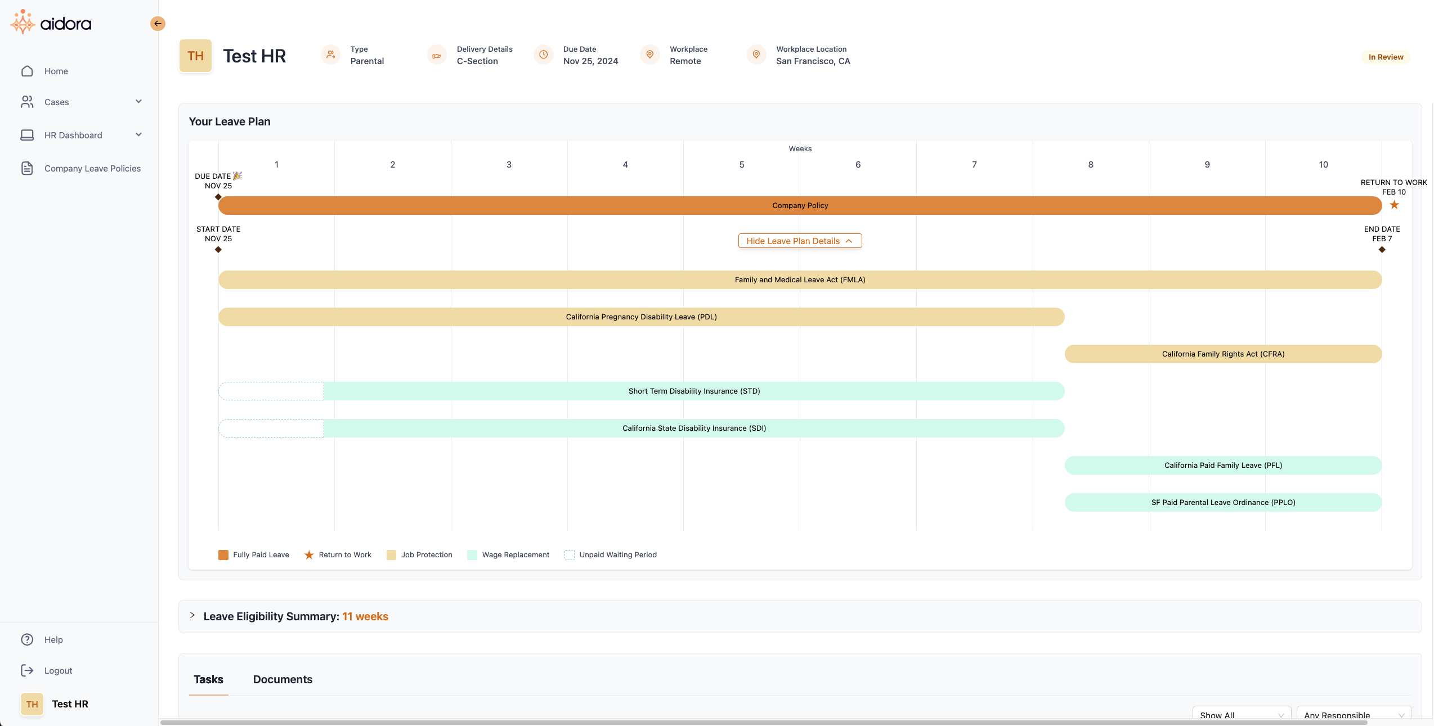Click the TH avatar beside Test HR title

click(195, 56)
